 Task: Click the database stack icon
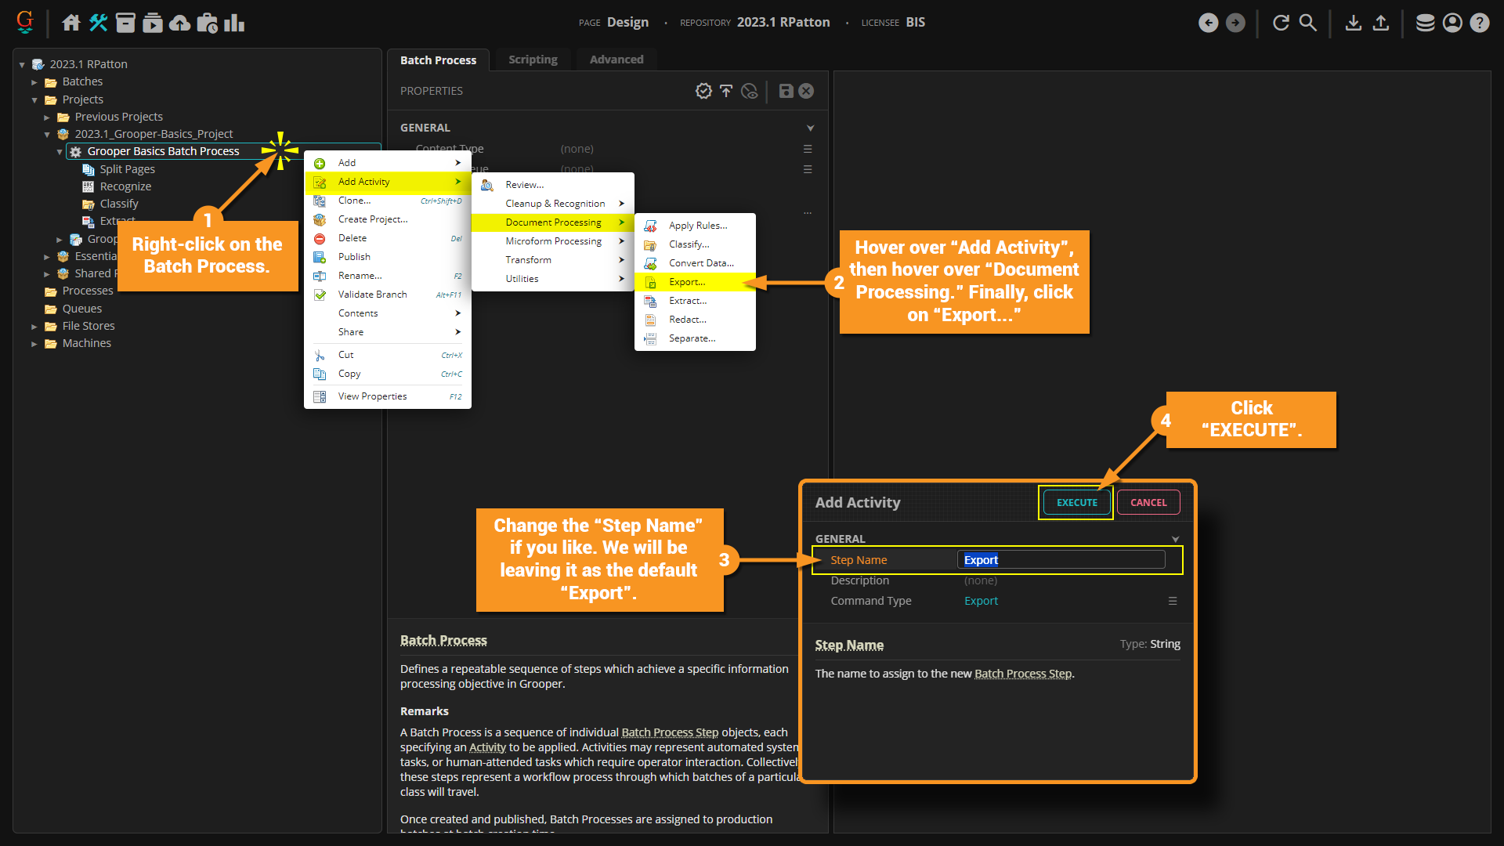coord(1425,23)
